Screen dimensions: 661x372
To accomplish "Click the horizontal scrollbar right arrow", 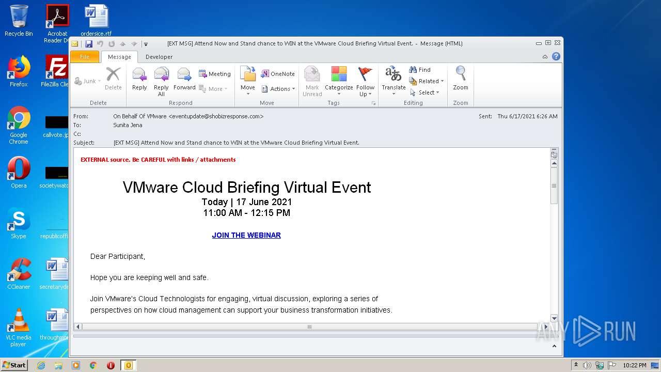I will pos(545,327).
